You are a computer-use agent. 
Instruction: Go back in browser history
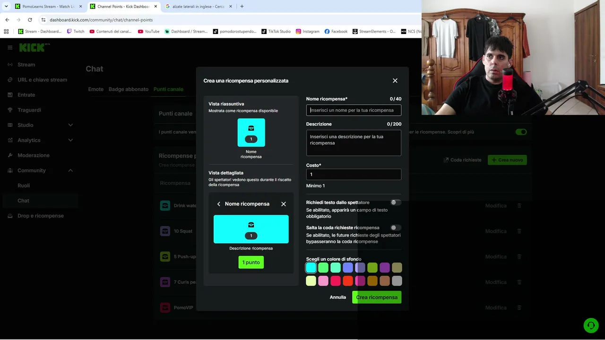tap(7, 20)
